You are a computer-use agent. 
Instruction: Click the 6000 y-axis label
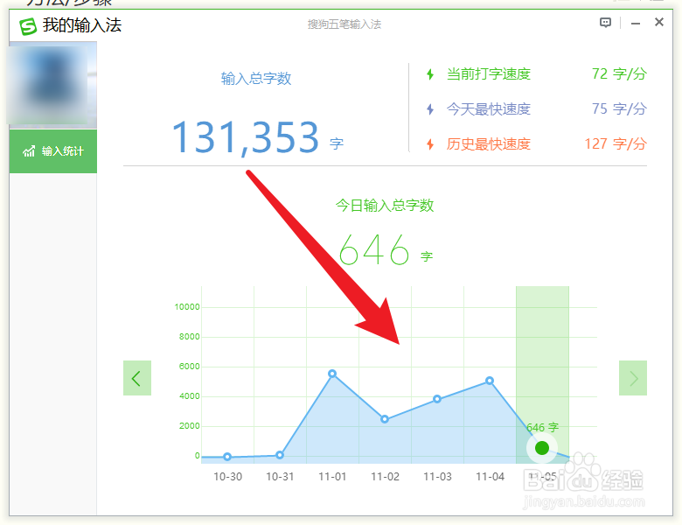point(189,367)
